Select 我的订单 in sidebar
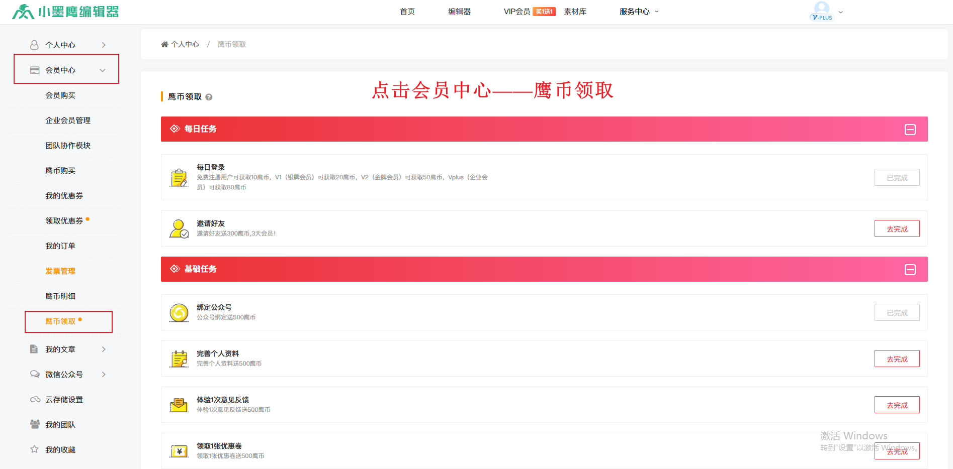The image size is (953, 469). (60, 246)
